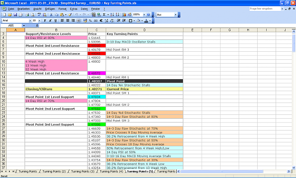The height and width of the screenshot is (178, 296).
Task: Toggle italic with the K button
Action: click(50, 20)
